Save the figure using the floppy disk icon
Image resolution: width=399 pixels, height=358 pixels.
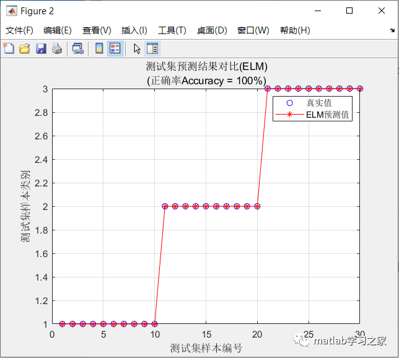(x=41, y=48)
